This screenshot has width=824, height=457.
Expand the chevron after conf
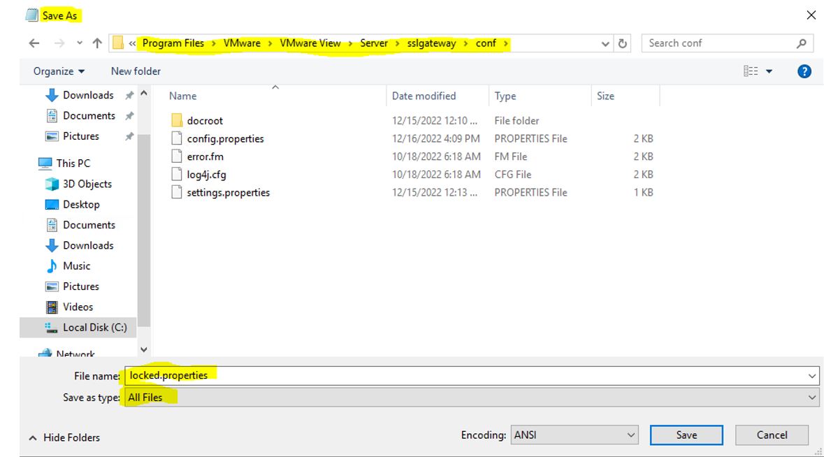[x=505, y=43]
